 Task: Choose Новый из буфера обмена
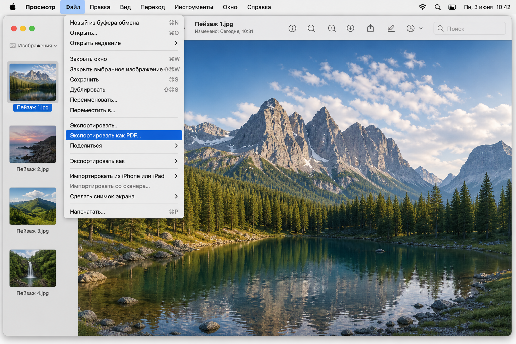(x=124, y=23)
